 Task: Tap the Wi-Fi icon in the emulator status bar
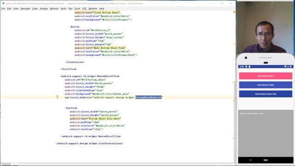pyautogui.click(x=285, y=66)
